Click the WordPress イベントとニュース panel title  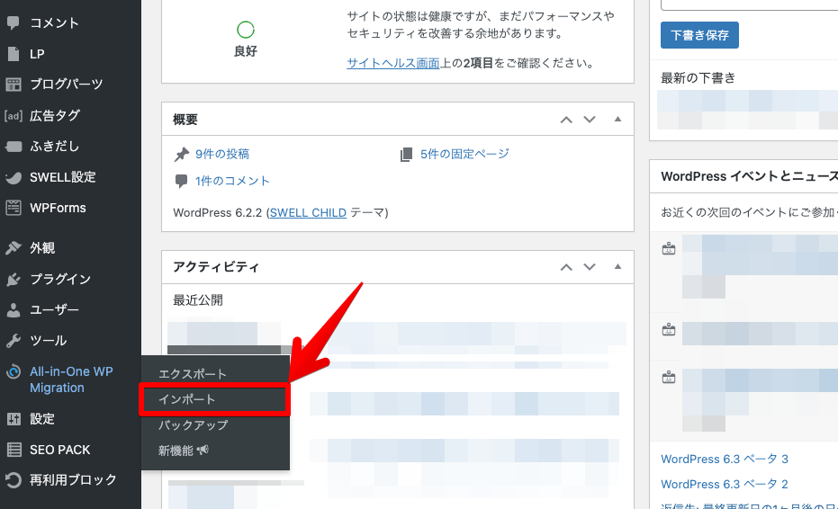(x=749, y=176)
